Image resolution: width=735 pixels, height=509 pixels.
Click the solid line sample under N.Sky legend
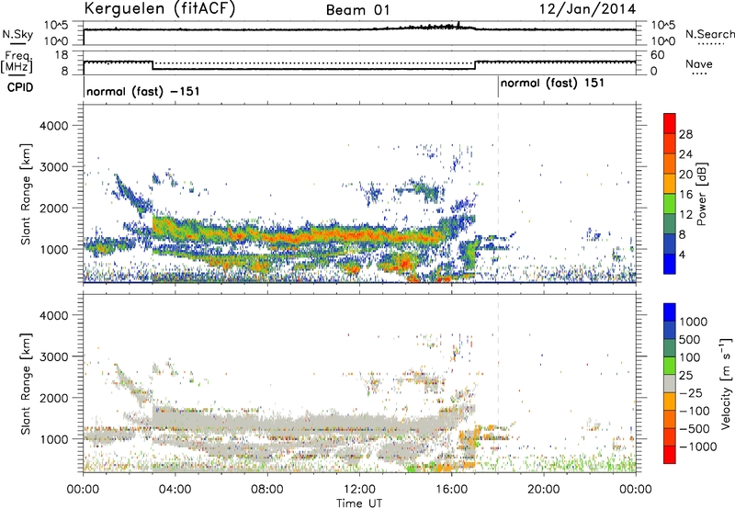18,43
